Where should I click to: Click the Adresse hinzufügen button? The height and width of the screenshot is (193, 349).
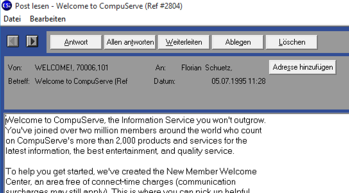tap(303, 67)
